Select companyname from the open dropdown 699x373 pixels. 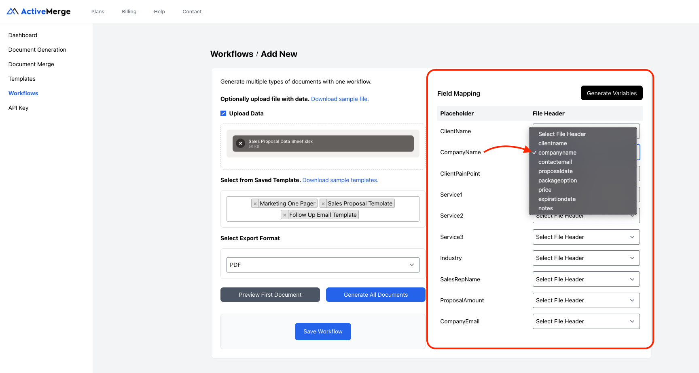(557, 153)
